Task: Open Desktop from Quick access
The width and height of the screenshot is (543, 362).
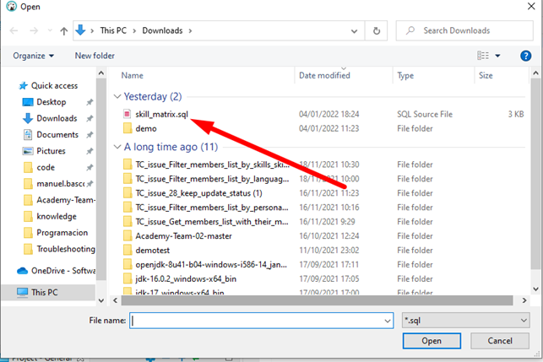Action: point(51,102)
